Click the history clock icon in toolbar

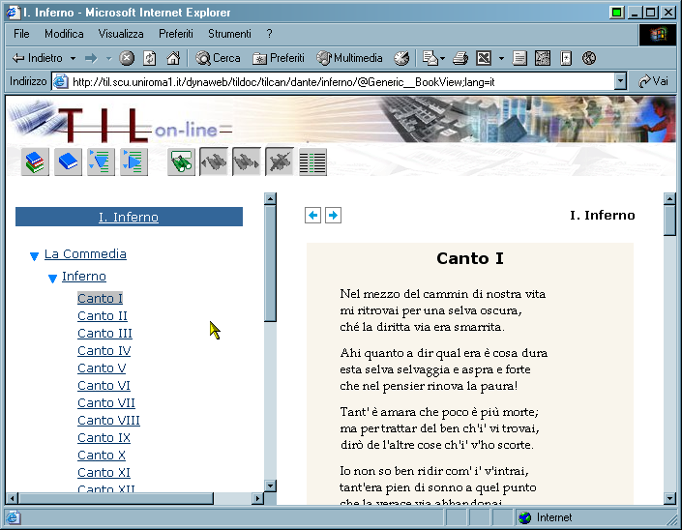tap(401, 58)
